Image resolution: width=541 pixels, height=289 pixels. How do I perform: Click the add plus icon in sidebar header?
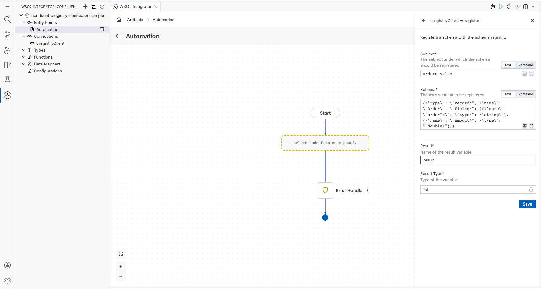tap(85, 6)
